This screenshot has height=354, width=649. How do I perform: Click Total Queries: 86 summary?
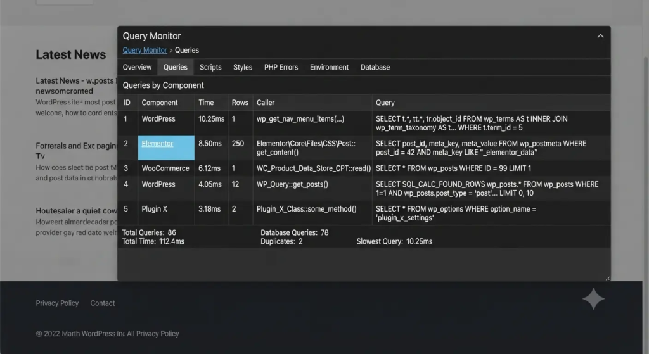(149, 232)
